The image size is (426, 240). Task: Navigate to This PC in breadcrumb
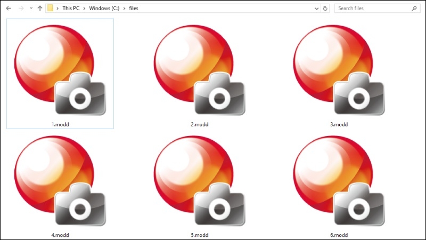pos(71,8)
